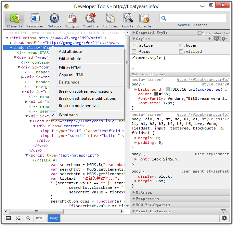Open the Console panel icon

point(144,18)
